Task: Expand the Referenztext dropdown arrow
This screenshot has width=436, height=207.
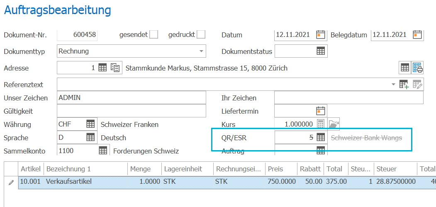Action: tap(393, 84)
